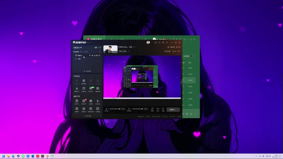Image resolution: width=283 pixels, height=159 pixels.
Task: Open 设置 settings gear icon
Action: tap(163, 110)
